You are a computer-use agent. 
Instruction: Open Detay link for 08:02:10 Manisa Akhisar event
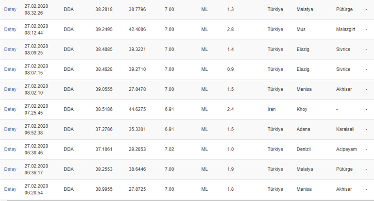coord(10,89)
